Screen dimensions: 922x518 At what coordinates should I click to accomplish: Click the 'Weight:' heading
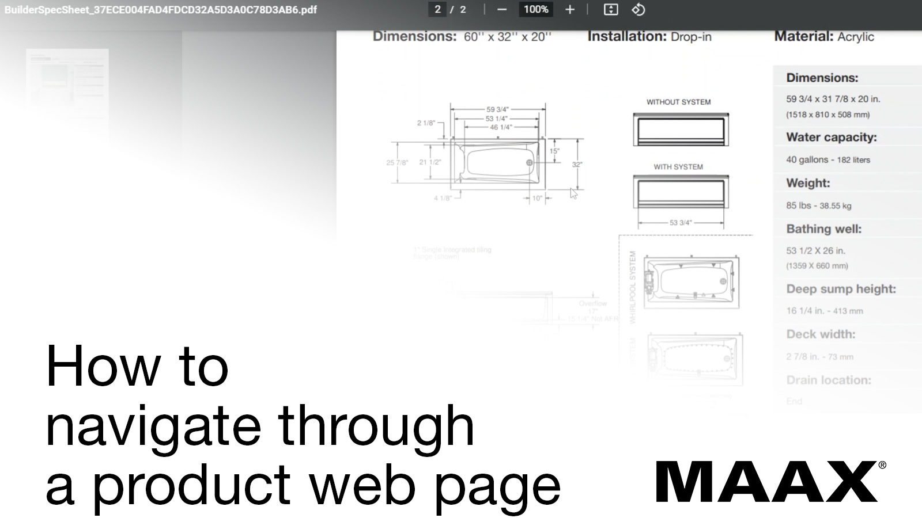point(808,183)
